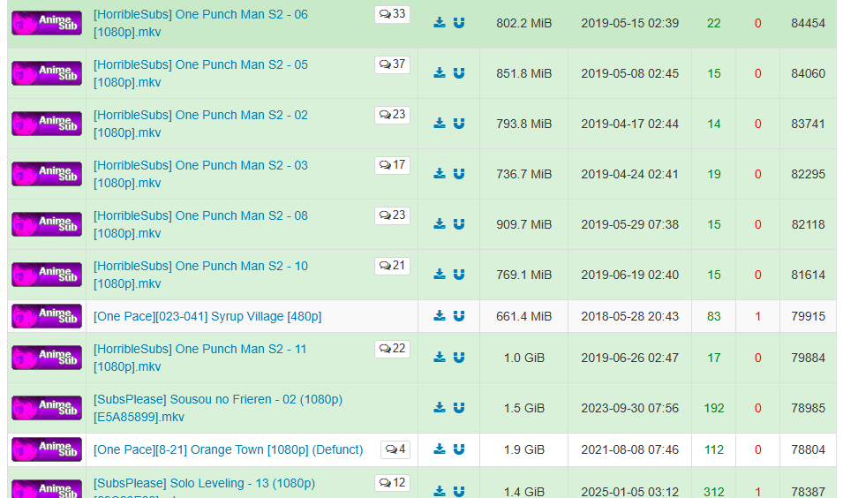Open SubsPlease Sousou no Frieren - 02 page
This screenshot has width=843, height=498.
(x=218, y=408)
